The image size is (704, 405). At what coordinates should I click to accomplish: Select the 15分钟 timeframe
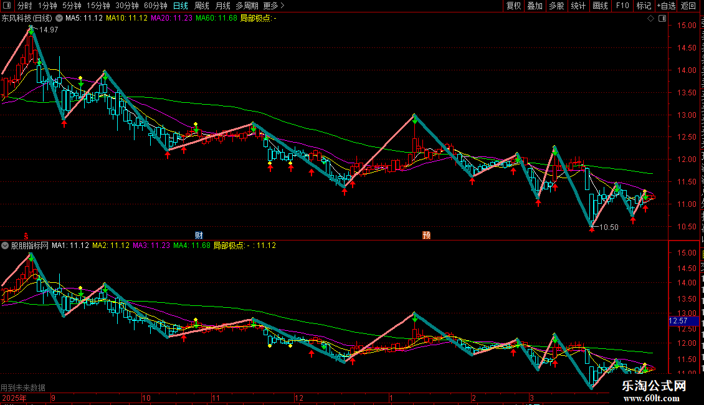point(98,6)
